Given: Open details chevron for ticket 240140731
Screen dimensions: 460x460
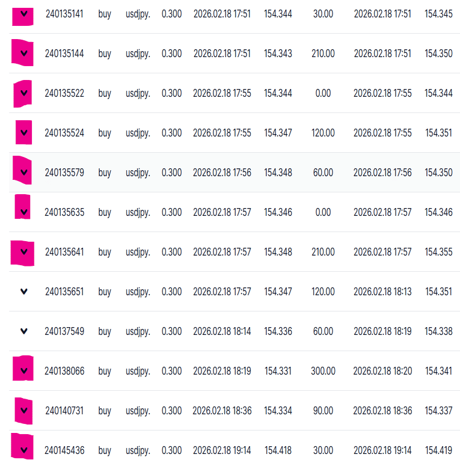Looking at the screenshot, I should coord(23,411).
